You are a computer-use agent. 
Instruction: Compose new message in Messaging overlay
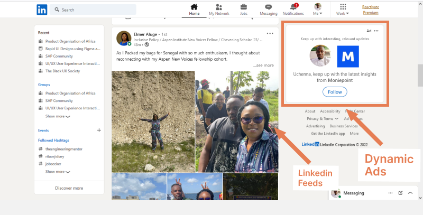[400, 193]
